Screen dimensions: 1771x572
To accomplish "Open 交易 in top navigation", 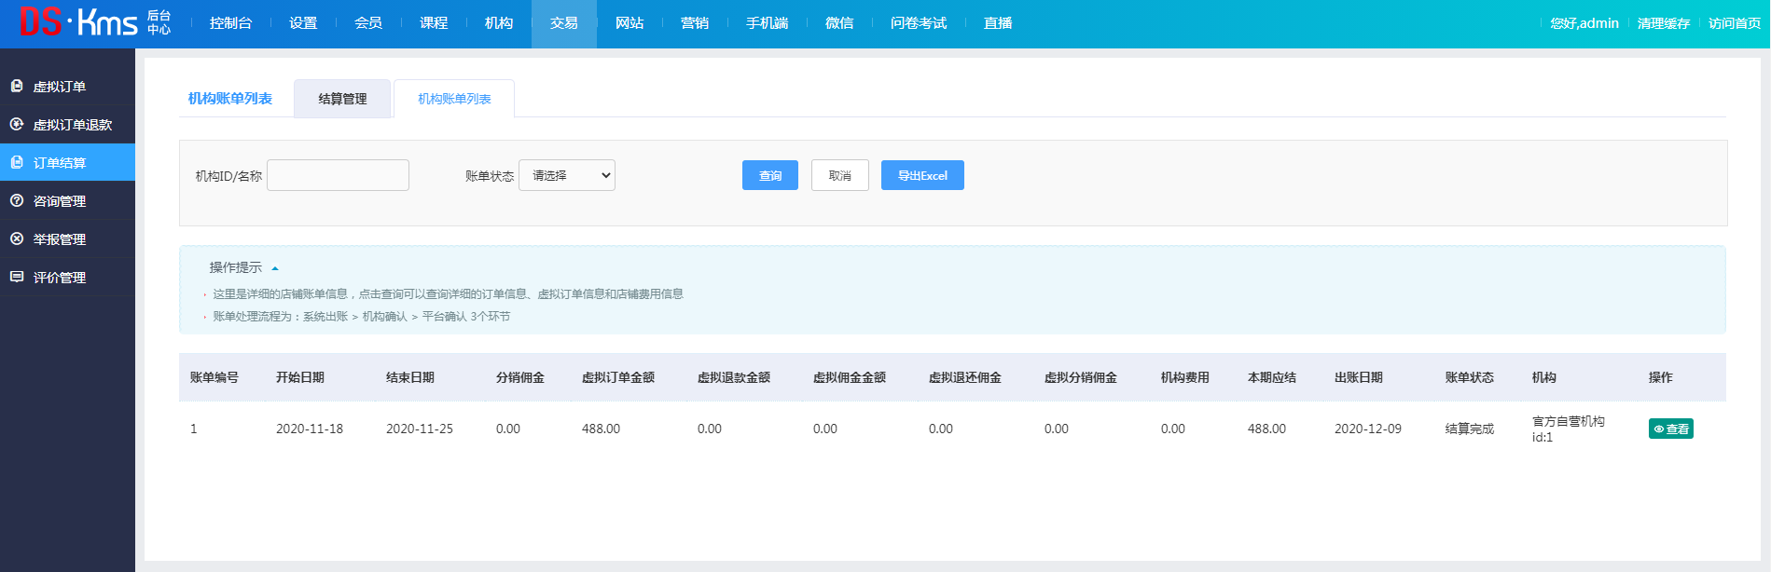I will (564, 23).
